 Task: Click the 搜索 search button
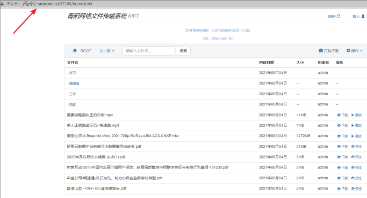183,51
